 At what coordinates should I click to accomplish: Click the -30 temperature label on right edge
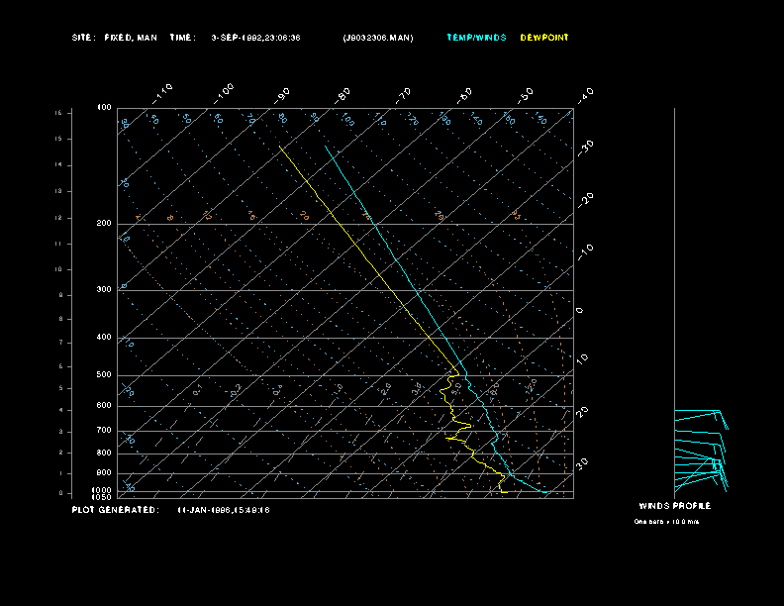(585, 148)
